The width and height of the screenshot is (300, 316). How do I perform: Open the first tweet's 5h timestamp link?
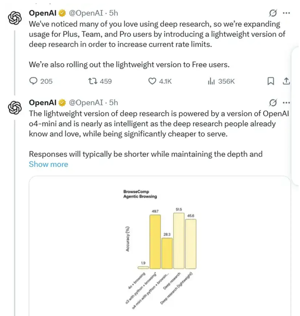114,13
